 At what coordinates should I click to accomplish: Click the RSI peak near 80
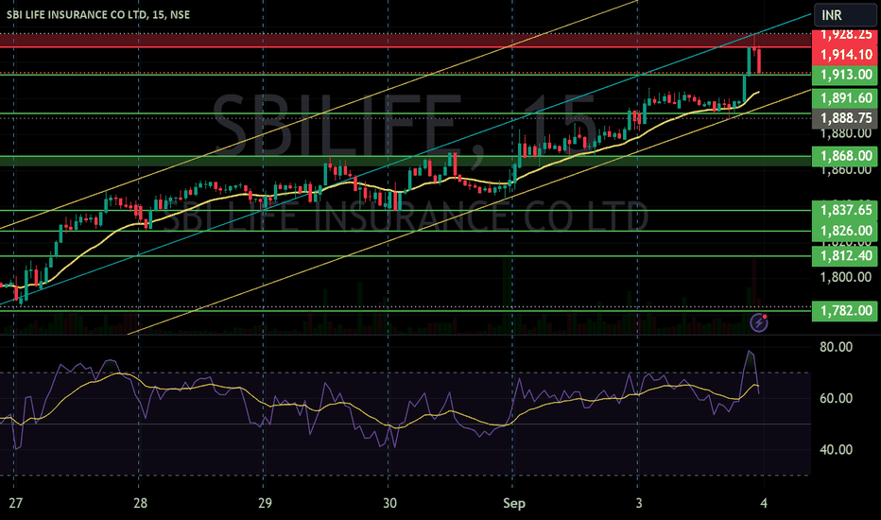[x=750, y=352]
